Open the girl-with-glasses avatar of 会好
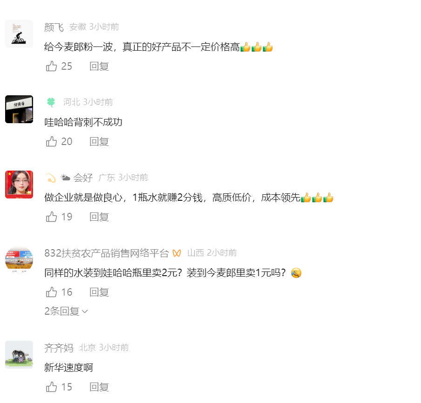The image size is (421, 403). [x=19, y=185]
